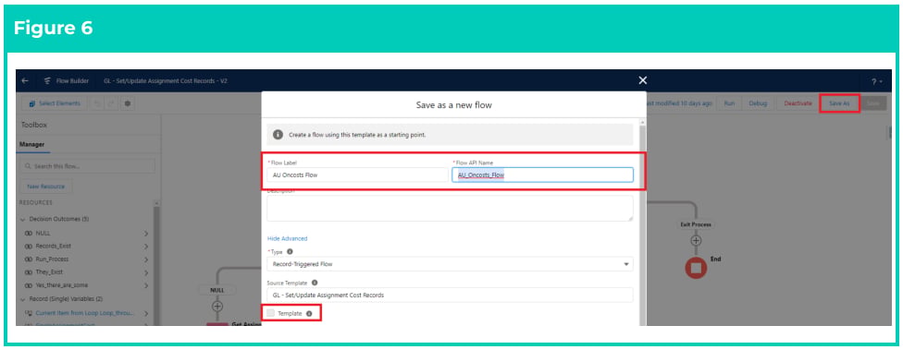Click the info icon in template banner

pos(278,135)
